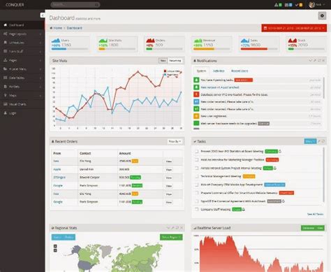Click the yellow icon of New user registered notification
Image resolution: width=331 pixels, height=272 pixels.
[196, 116]
